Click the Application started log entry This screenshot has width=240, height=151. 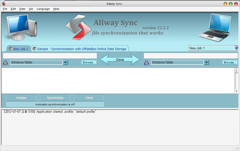point(50,111)
